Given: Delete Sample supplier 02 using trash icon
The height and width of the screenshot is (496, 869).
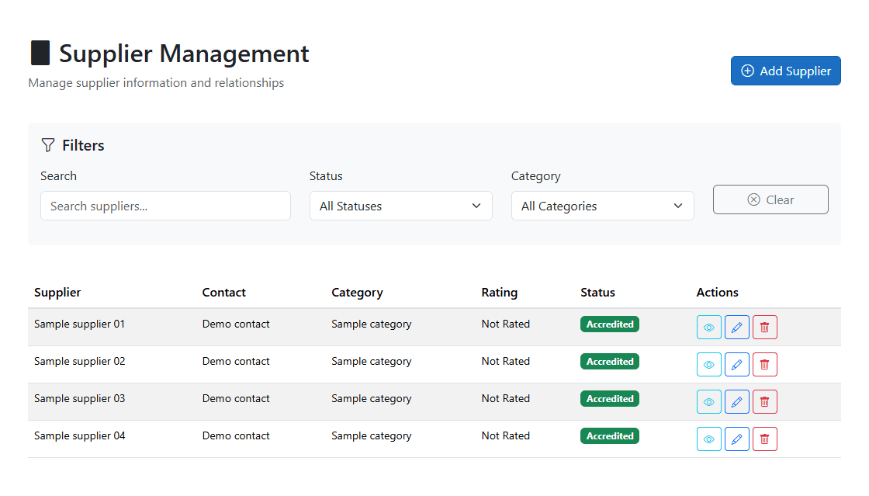Looking at the screenshot, I should (765, 365).
